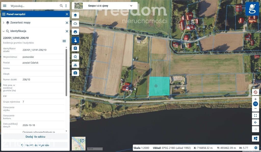This screenshot has height=152, width=261.
Task: Switch map to full screen
Action: tap(255, 115)
